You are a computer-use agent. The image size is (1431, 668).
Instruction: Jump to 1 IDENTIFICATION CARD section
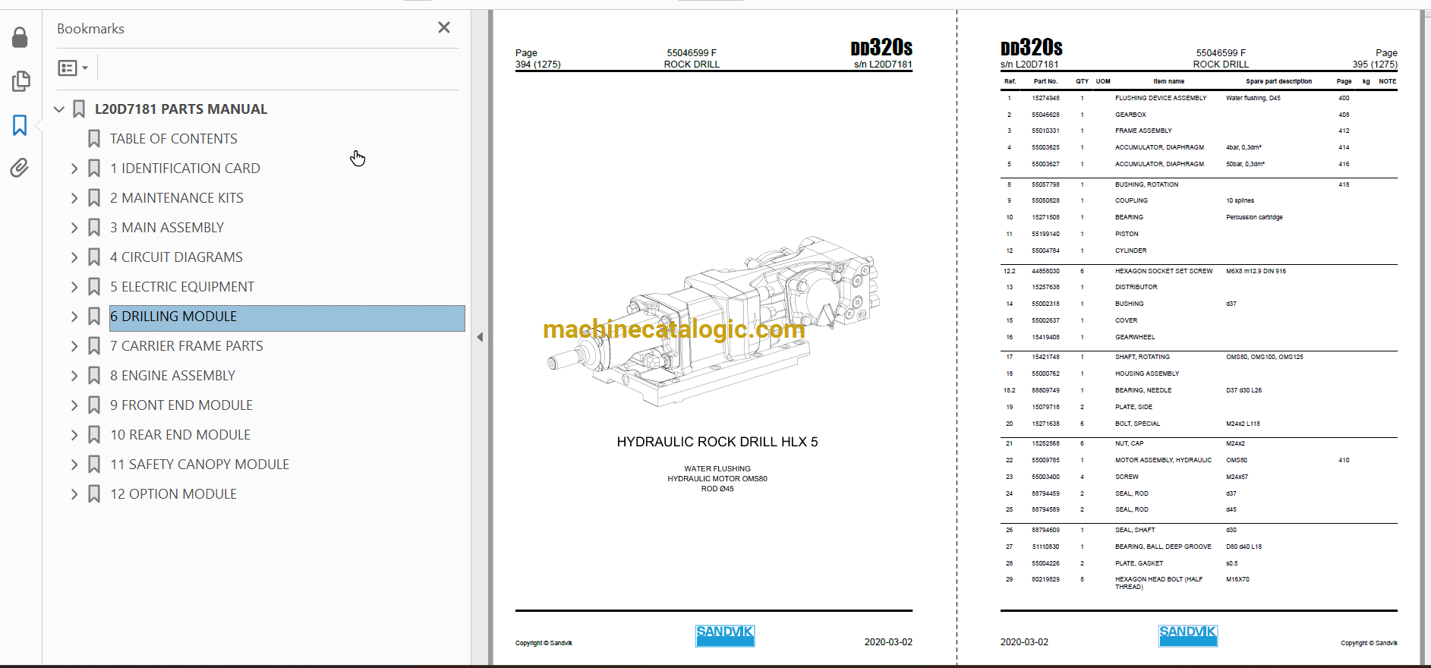point(185,169)
